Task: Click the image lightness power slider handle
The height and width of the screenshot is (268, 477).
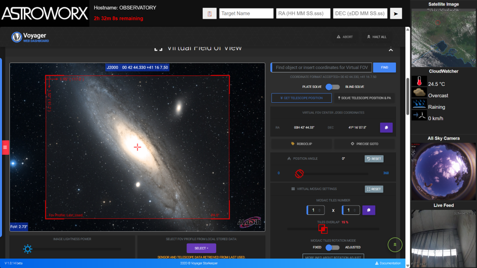Action: [x=28, y=249]
